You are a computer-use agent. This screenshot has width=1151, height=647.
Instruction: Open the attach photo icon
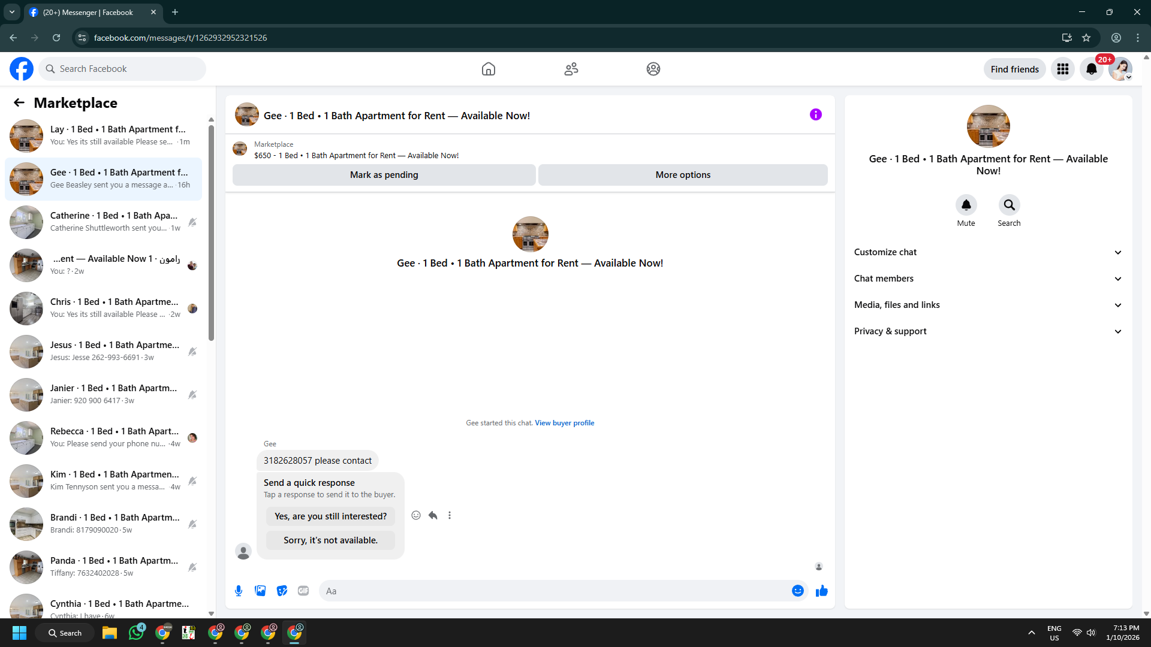pyautogui.click(x=260, y=591)
